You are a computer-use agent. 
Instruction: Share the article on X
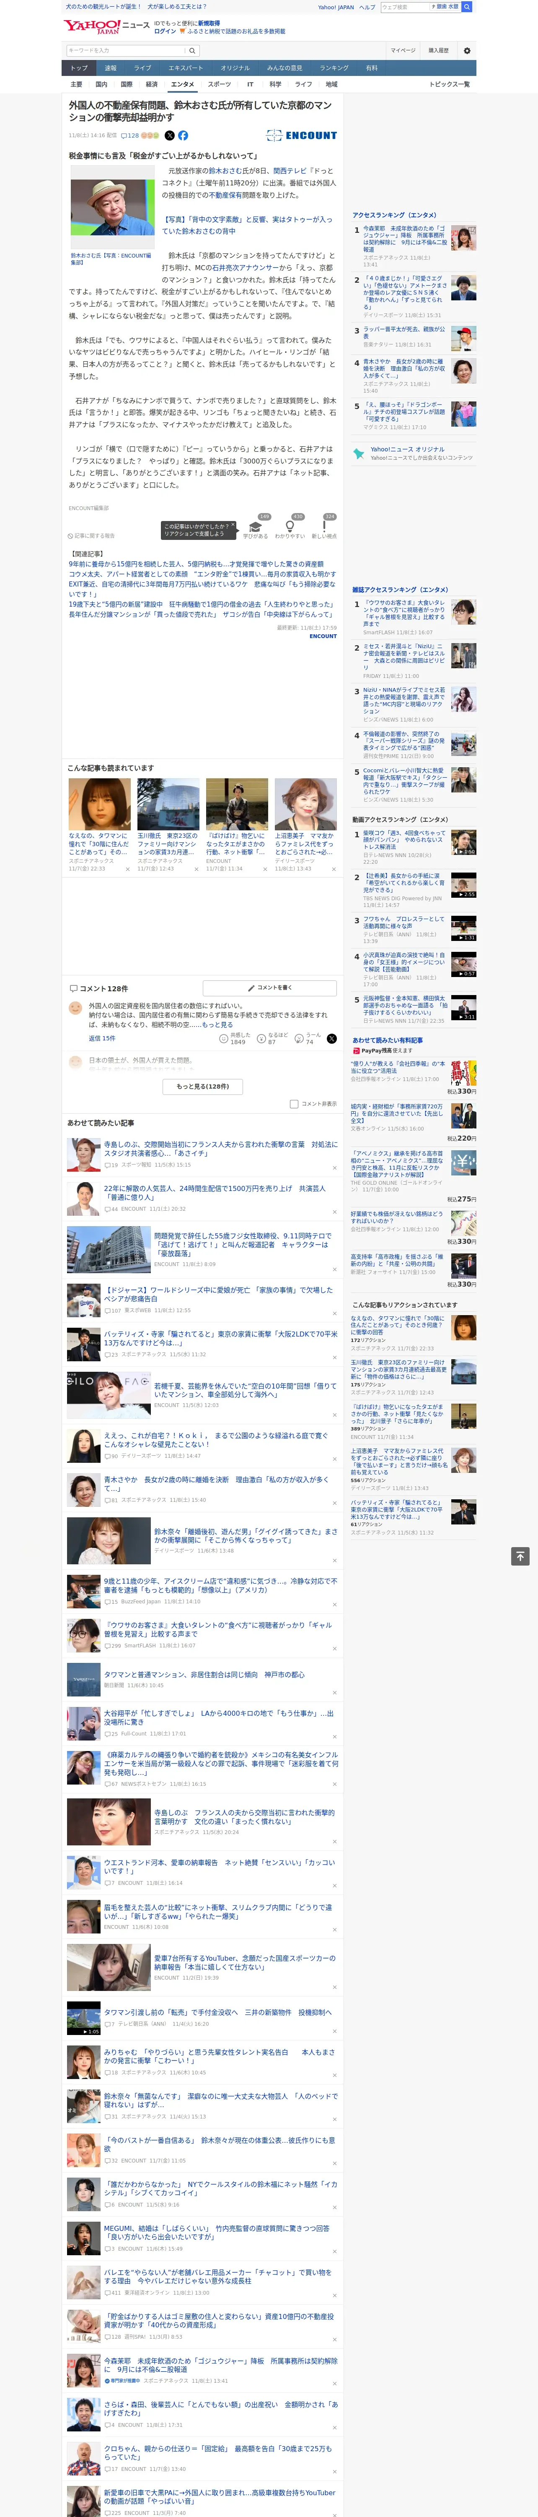point(169,136)
